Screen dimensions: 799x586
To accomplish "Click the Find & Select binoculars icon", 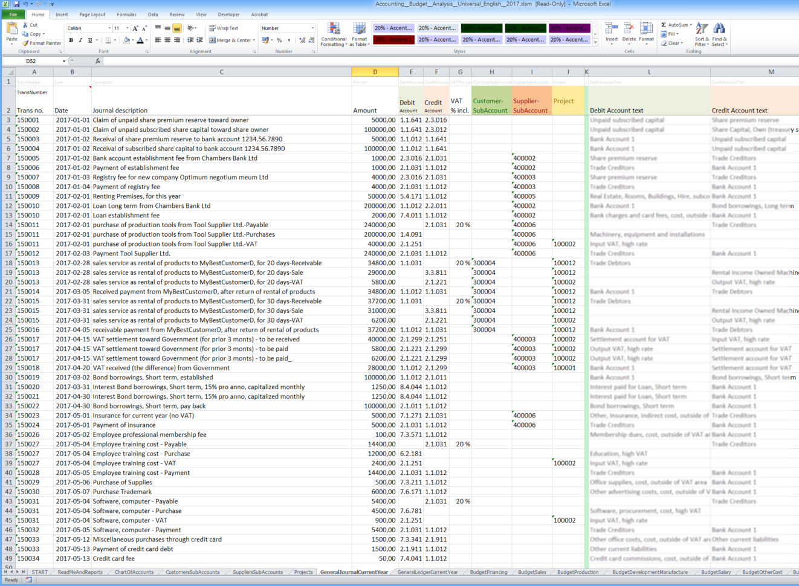I will pos(719,28).
